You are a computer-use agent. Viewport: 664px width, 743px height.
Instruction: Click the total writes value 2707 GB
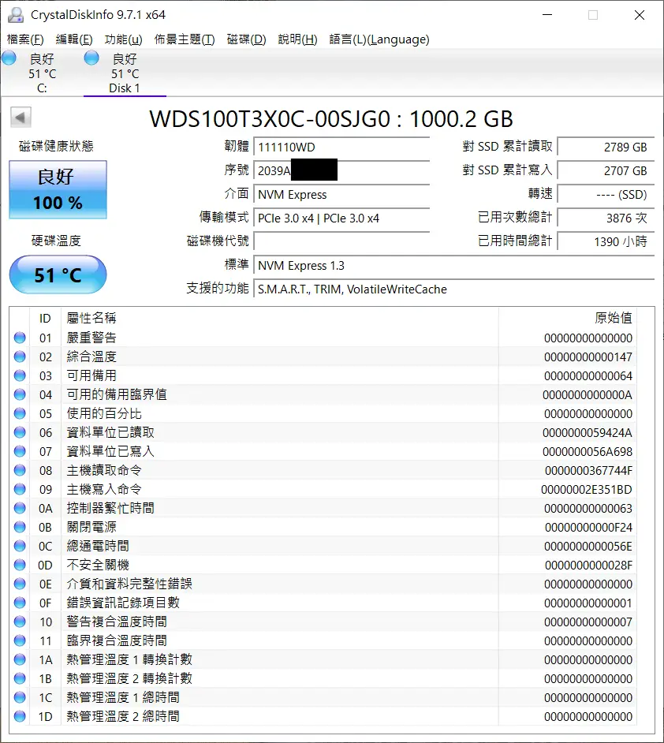point(606,170)
